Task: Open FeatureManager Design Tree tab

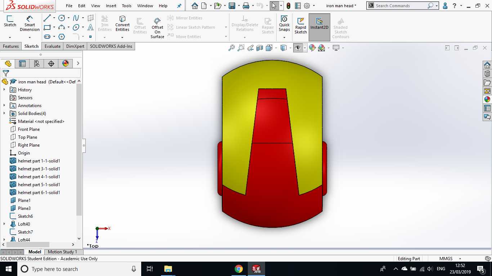Action: click(8, 64)
